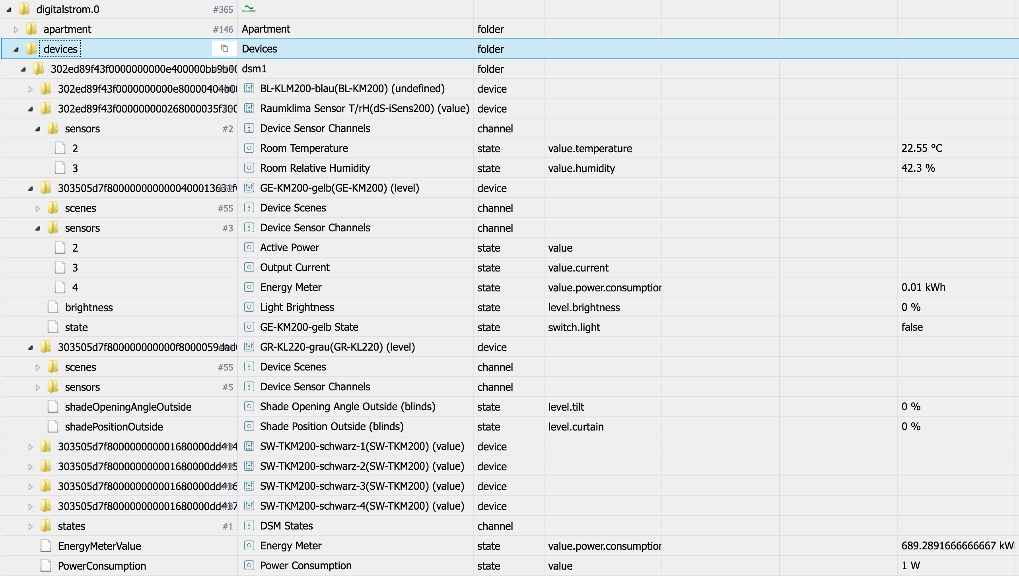Select the EnergyMeterValue state row
This screenshot has height=576, width=1019.
coord(99,546)
